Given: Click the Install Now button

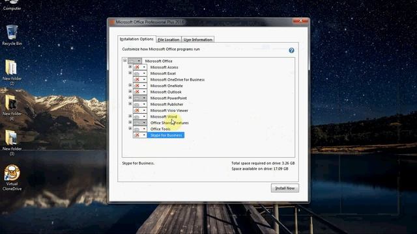Looking at the screenshot, I should 285,188.
